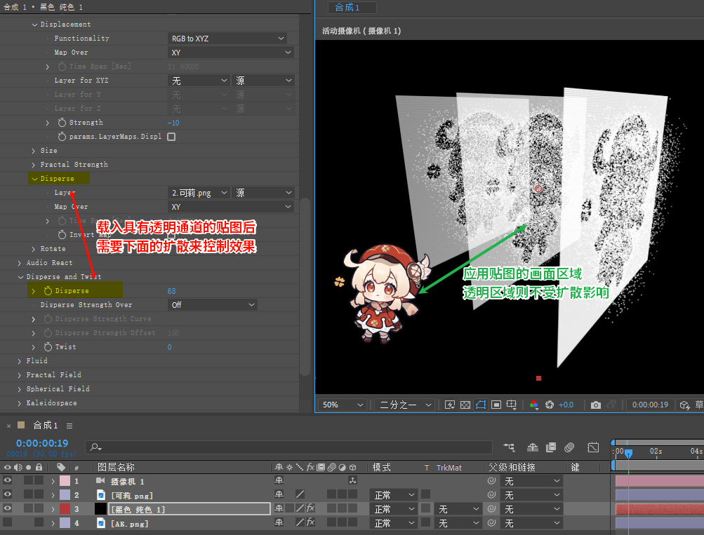
Task: Open the 50% magnification dropdown
Action: [x=342, y=405]
